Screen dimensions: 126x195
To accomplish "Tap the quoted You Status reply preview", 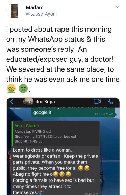I will pyautogui.click(x=56, y=133).
